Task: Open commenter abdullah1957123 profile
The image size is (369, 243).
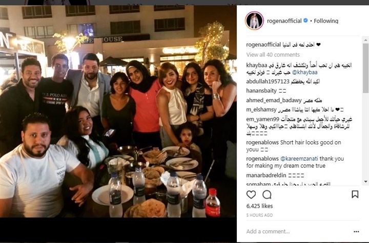Action: point(268,81)
